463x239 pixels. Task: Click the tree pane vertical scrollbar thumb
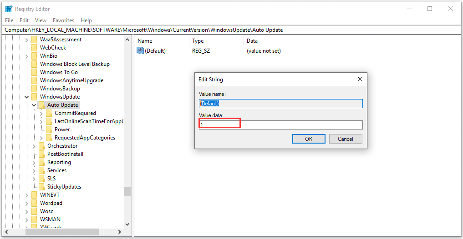click(x=127, y=192)
